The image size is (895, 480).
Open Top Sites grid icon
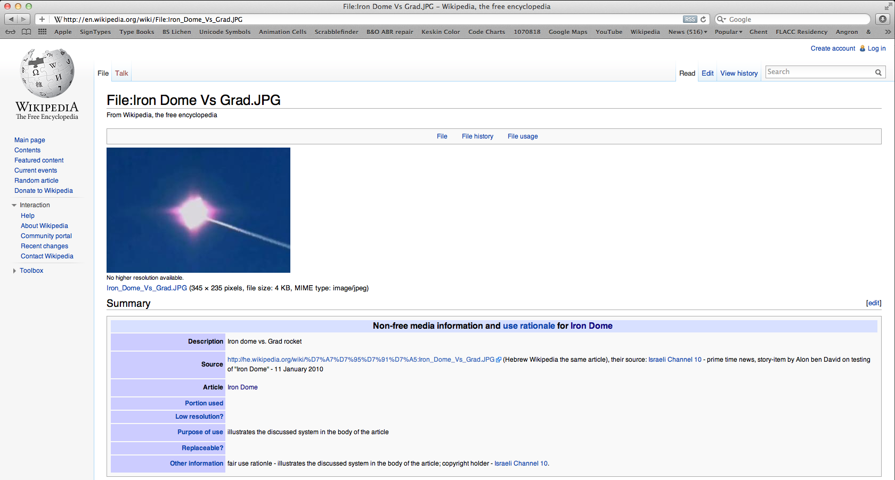(43, 32)
